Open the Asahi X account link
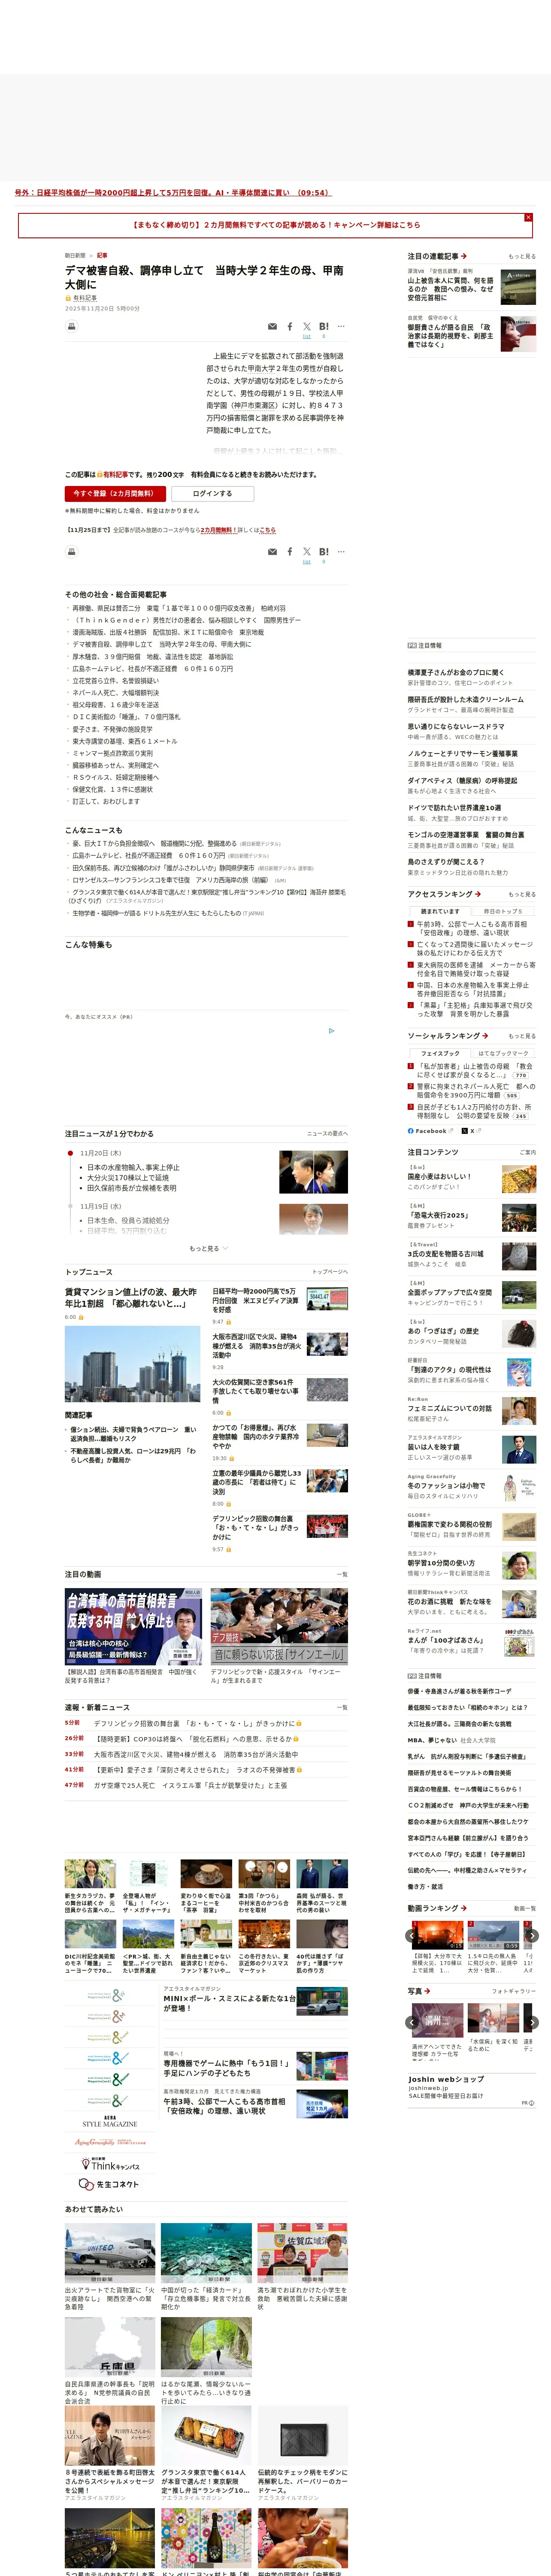Screen dimensions: 551x2576 click(471, 1131)
